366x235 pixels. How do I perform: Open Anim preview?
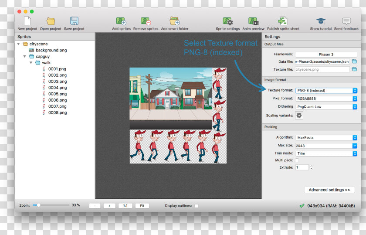click(253, 24)
